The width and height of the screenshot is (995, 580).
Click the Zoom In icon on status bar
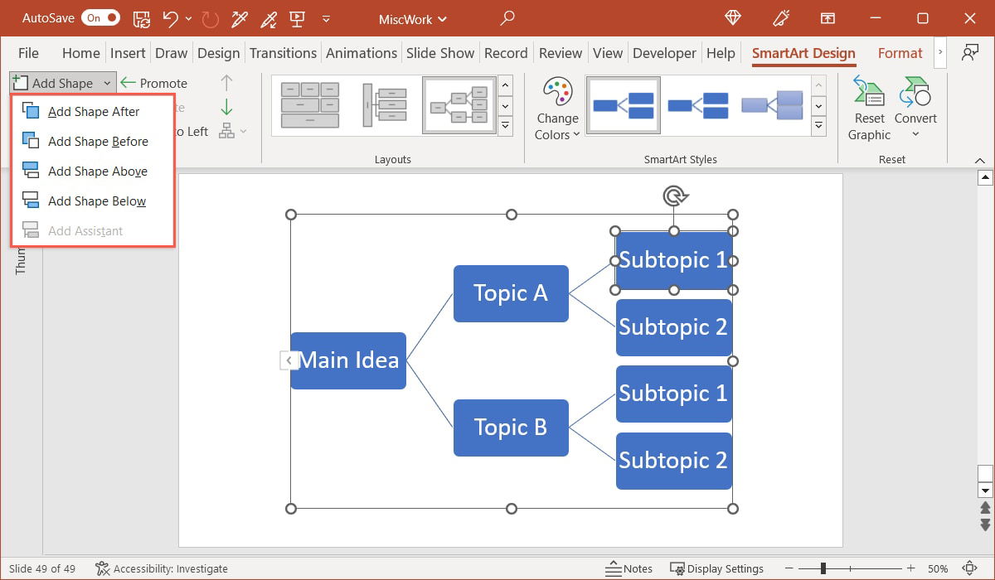click(910, 568)
